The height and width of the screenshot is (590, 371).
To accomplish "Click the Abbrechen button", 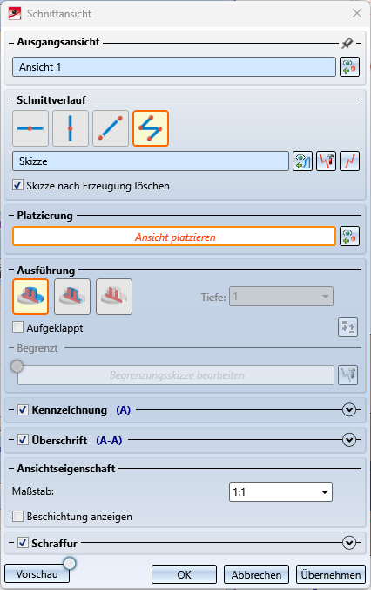I will (x=256, y=574).
